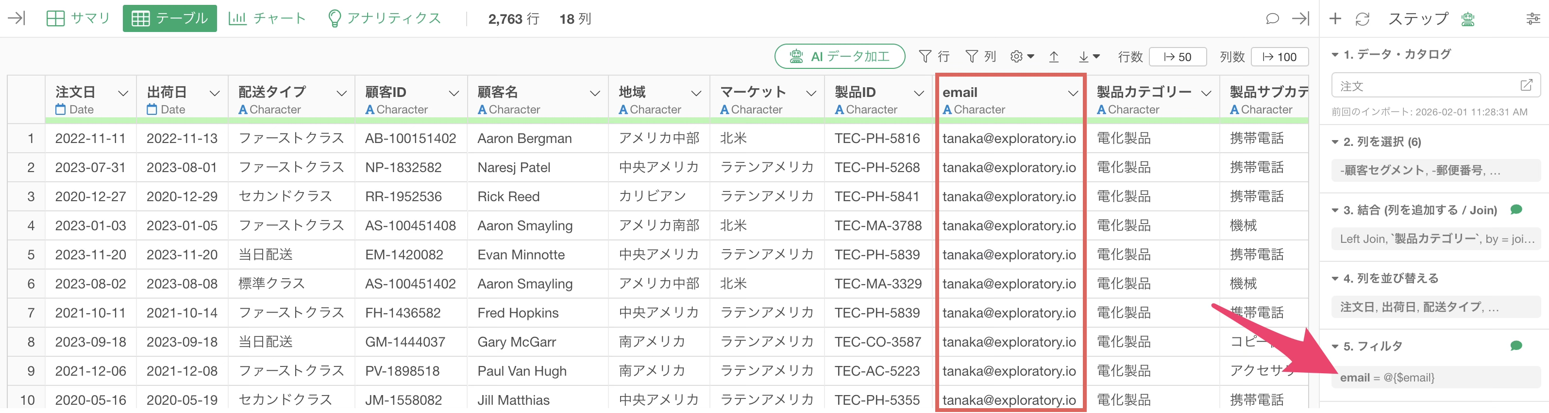Screen dimensions: 1549x413
Task: Collapse the 5. フィルタ step
Action: (1335, 347)
